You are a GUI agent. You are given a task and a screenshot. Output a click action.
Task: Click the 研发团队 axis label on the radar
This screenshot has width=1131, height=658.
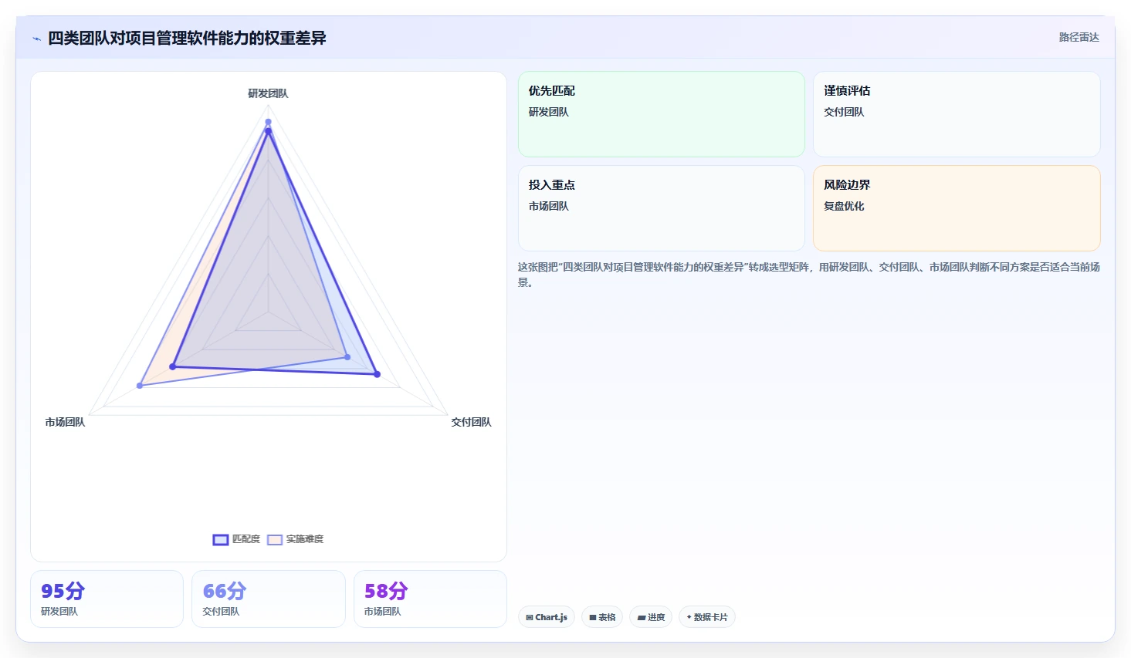(x=268, y=93)
